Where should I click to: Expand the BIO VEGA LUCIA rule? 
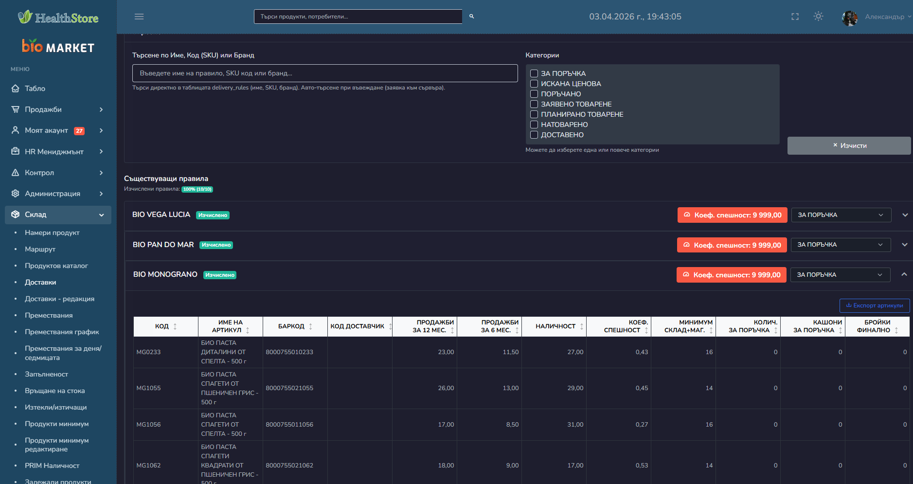[x=905, y=215]
